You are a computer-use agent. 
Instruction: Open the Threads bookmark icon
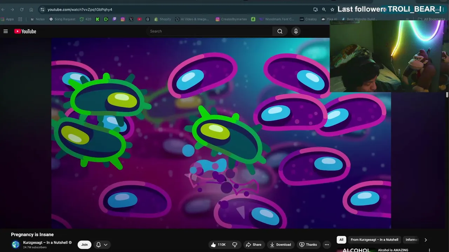tap(148, 19)
